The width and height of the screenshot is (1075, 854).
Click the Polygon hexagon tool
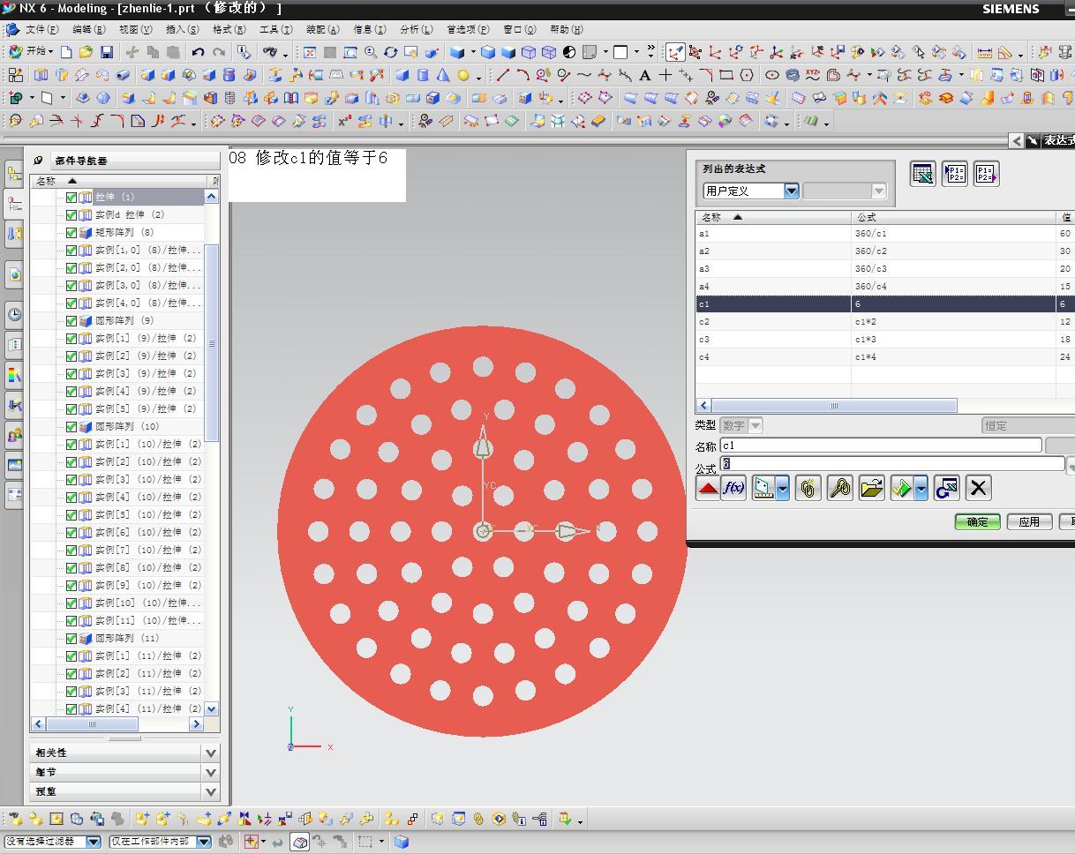747,75
